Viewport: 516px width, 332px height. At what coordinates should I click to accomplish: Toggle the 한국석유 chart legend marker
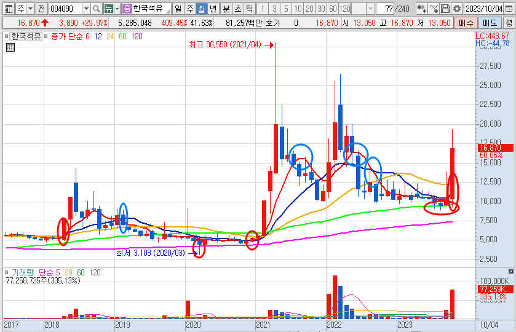tap(6, 36)
